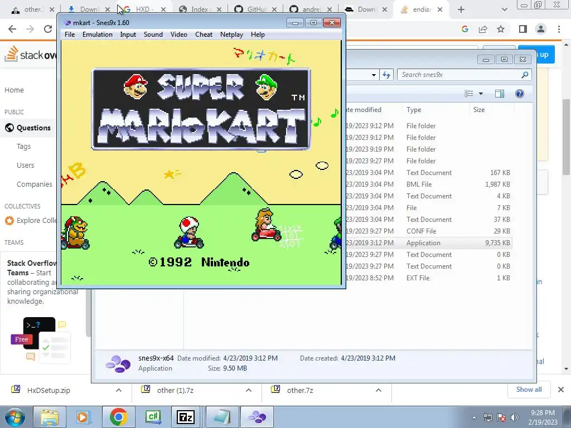Screen dimensions: 571x428
Task: Open other (1).7z download options chevron
Action: 249,390
